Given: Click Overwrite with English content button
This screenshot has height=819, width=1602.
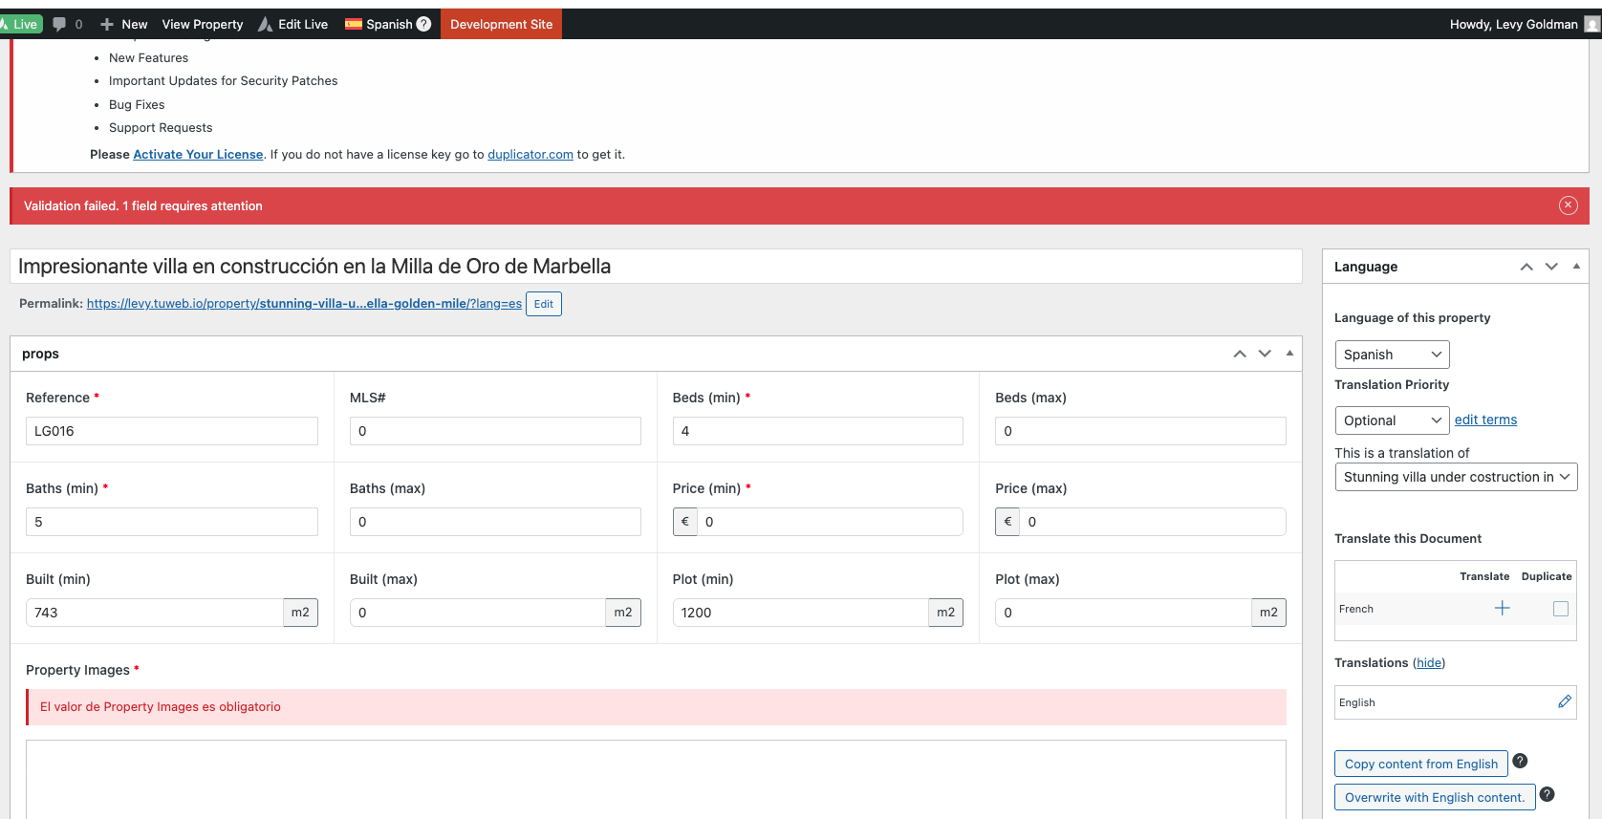Looking at the screenshot, I should coord(1435,797).
